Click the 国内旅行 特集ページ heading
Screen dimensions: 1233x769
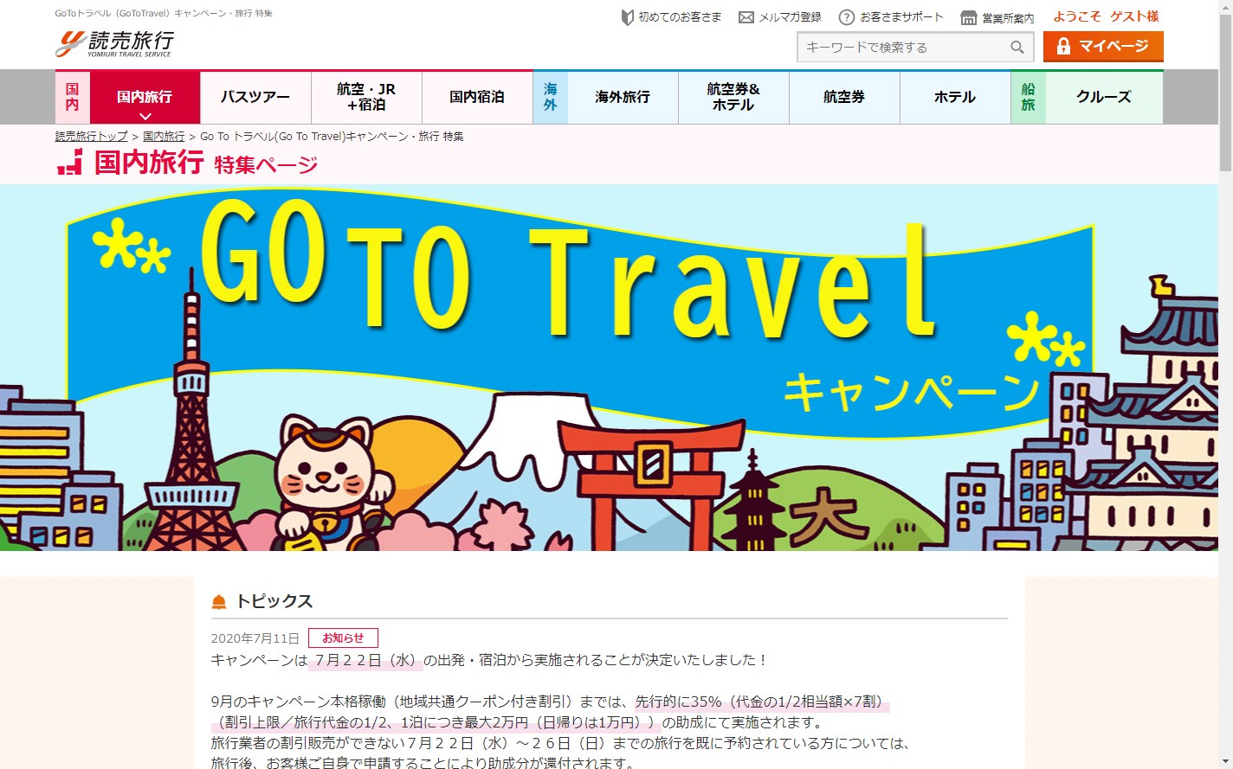(x=206, y=163)
